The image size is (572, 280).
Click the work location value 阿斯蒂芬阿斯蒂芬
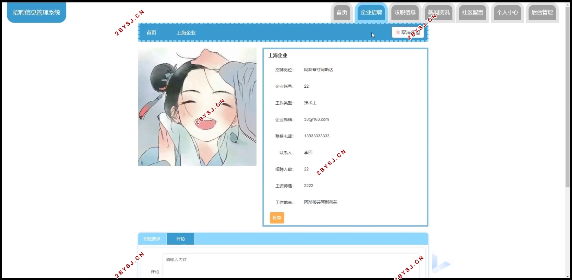(x=320, y=202)
